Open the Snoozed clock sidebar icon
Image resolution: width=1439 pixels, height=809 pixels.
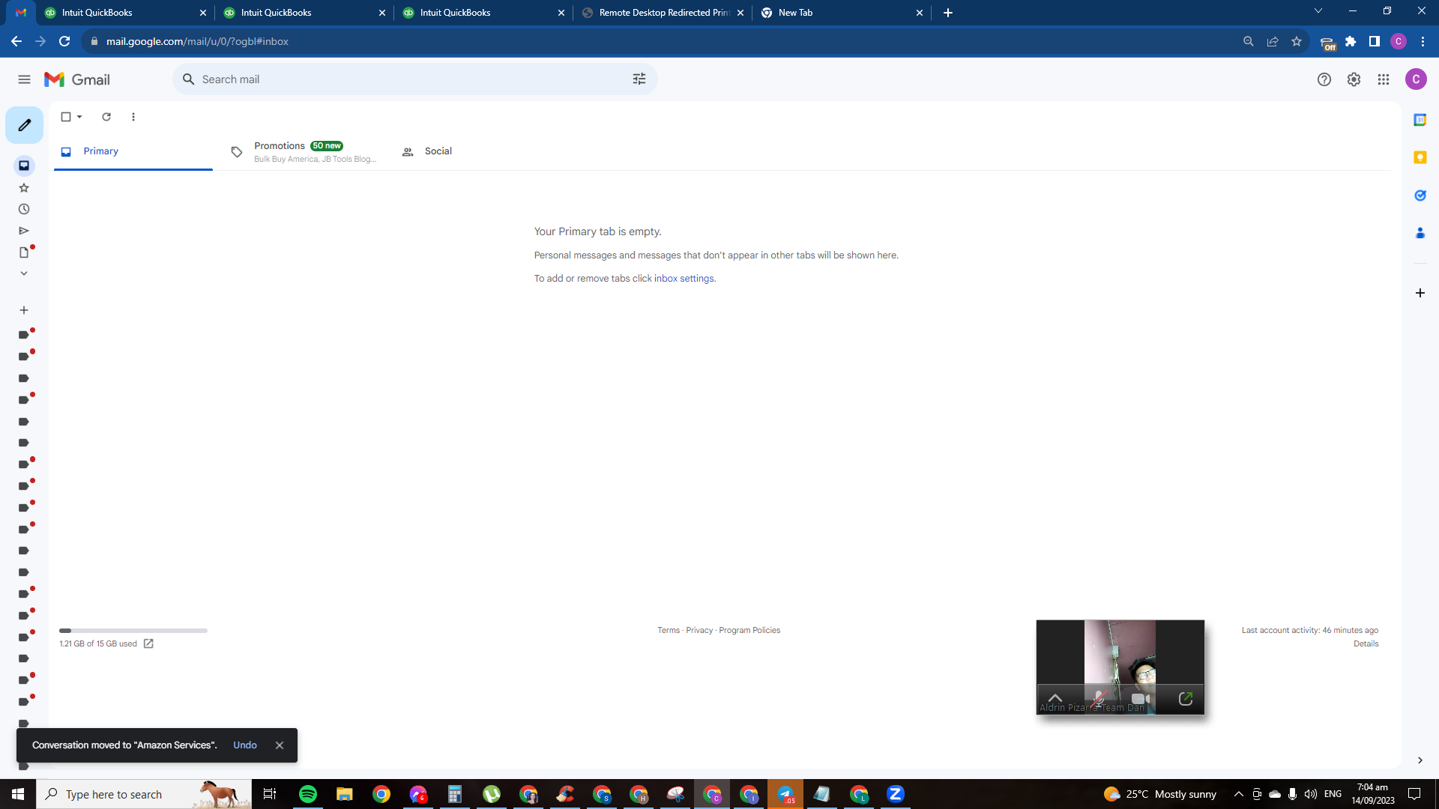pos(24,210)
